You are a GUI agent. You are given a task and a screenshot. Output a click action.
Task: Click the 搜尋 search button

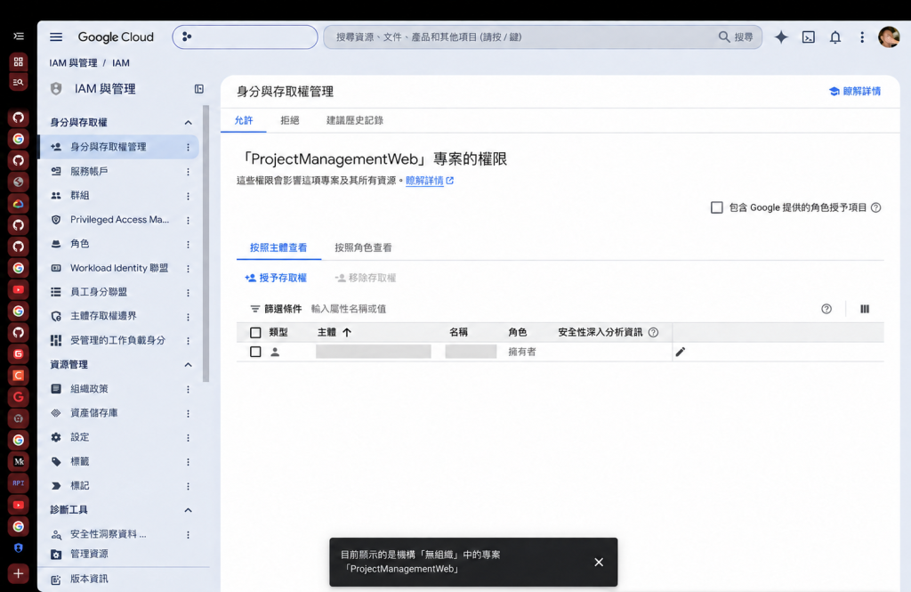(x=736, y=36)
